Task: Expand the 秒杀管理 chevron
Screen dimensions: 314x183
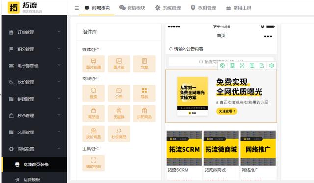Action: 59,115
